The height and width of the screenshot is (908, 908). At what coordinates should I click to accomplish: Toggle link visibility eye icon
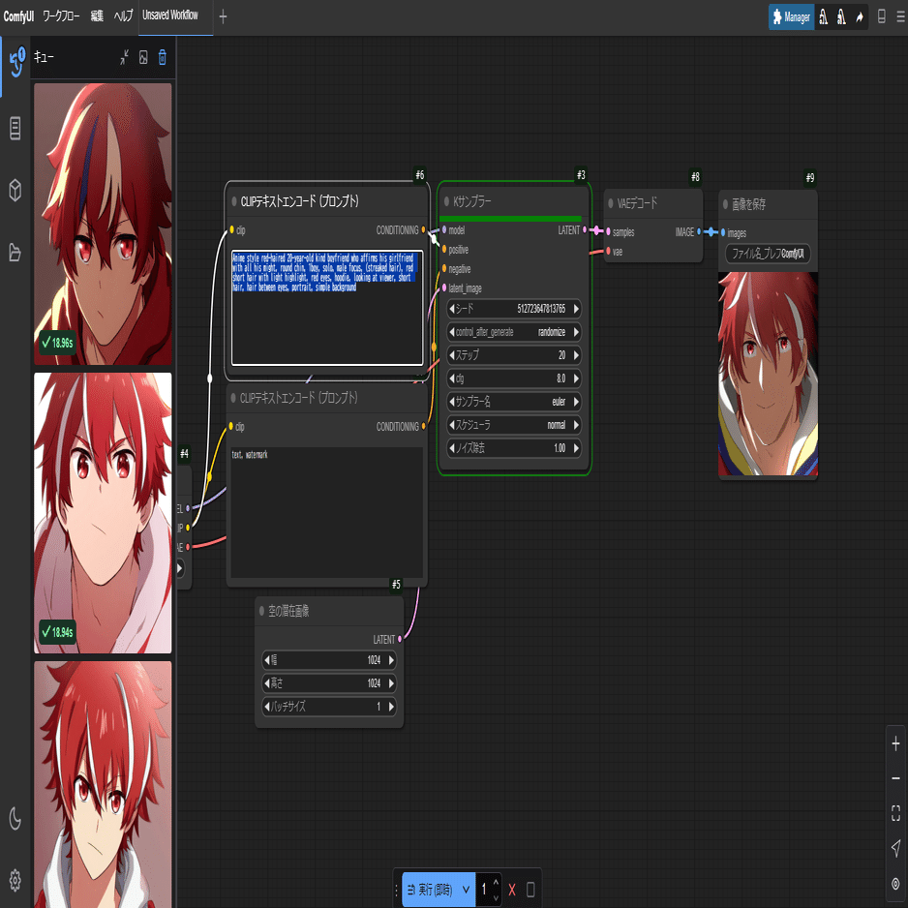pos(895,884)
